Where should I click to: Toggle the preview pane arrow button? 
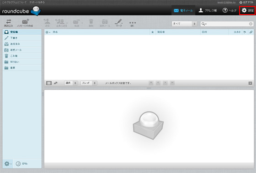[x=251, y=83]
